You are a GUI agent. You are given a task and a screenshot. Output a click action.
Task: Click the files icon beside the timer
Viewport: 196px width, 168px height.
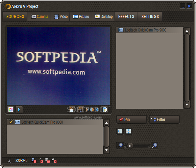(105, 110)
